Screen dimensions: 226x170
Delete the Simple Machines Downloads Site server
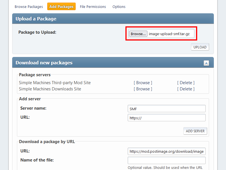[x=186, y=89]
